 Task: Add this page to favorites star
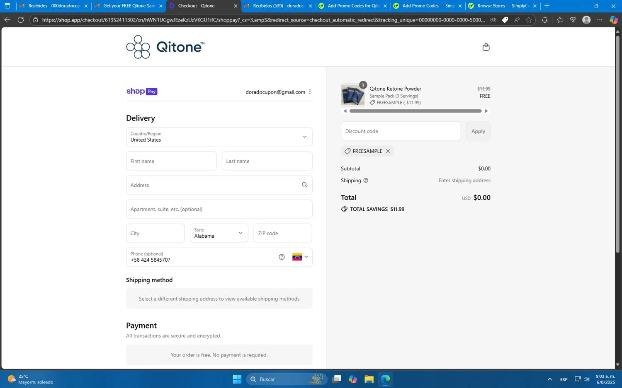pos(529,20)
